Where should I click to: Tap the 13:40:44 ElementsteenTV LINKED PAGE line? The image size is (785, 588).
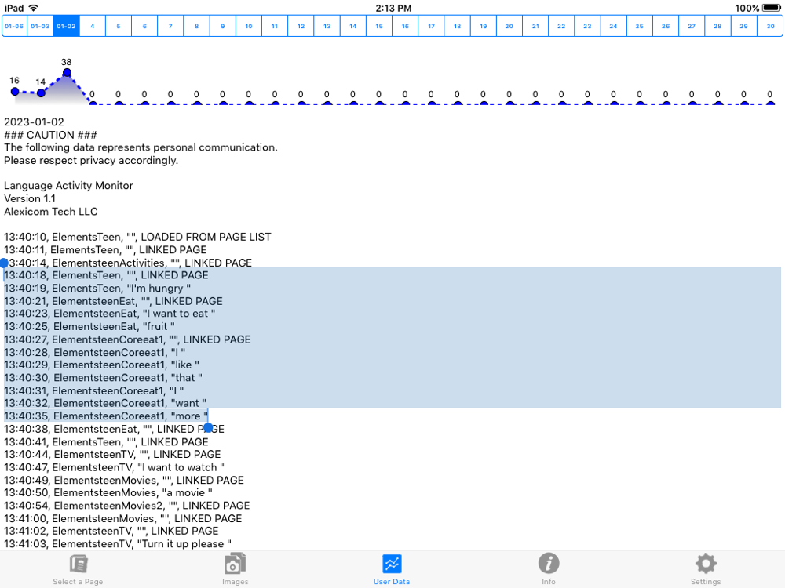tap(112, 455)
